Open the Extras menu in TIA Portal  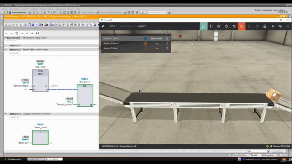[x=51, y=9]
